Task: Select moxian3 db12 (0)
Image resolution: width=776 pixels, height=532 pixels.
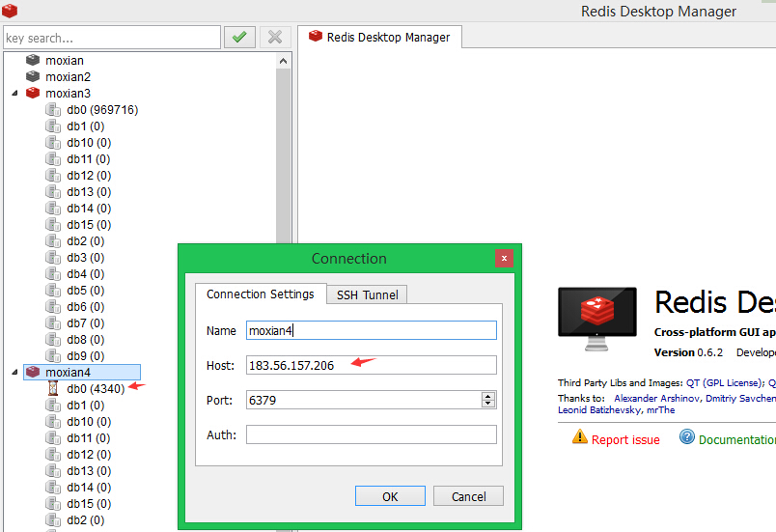Action: coord(89,175)
